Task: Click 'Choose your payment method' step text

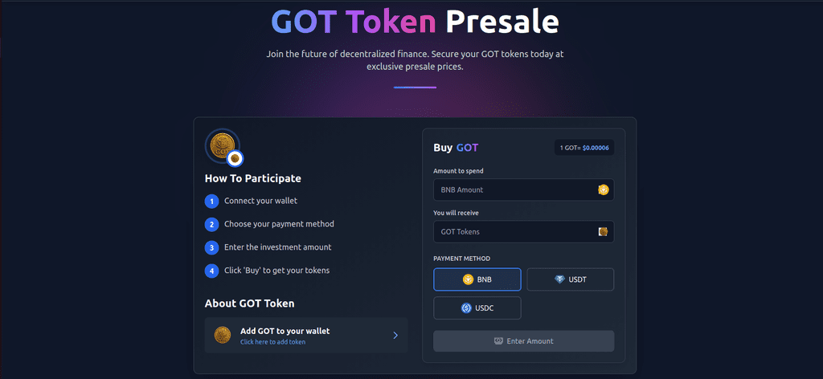Action: pyautogui.click(x=279, y=224)
